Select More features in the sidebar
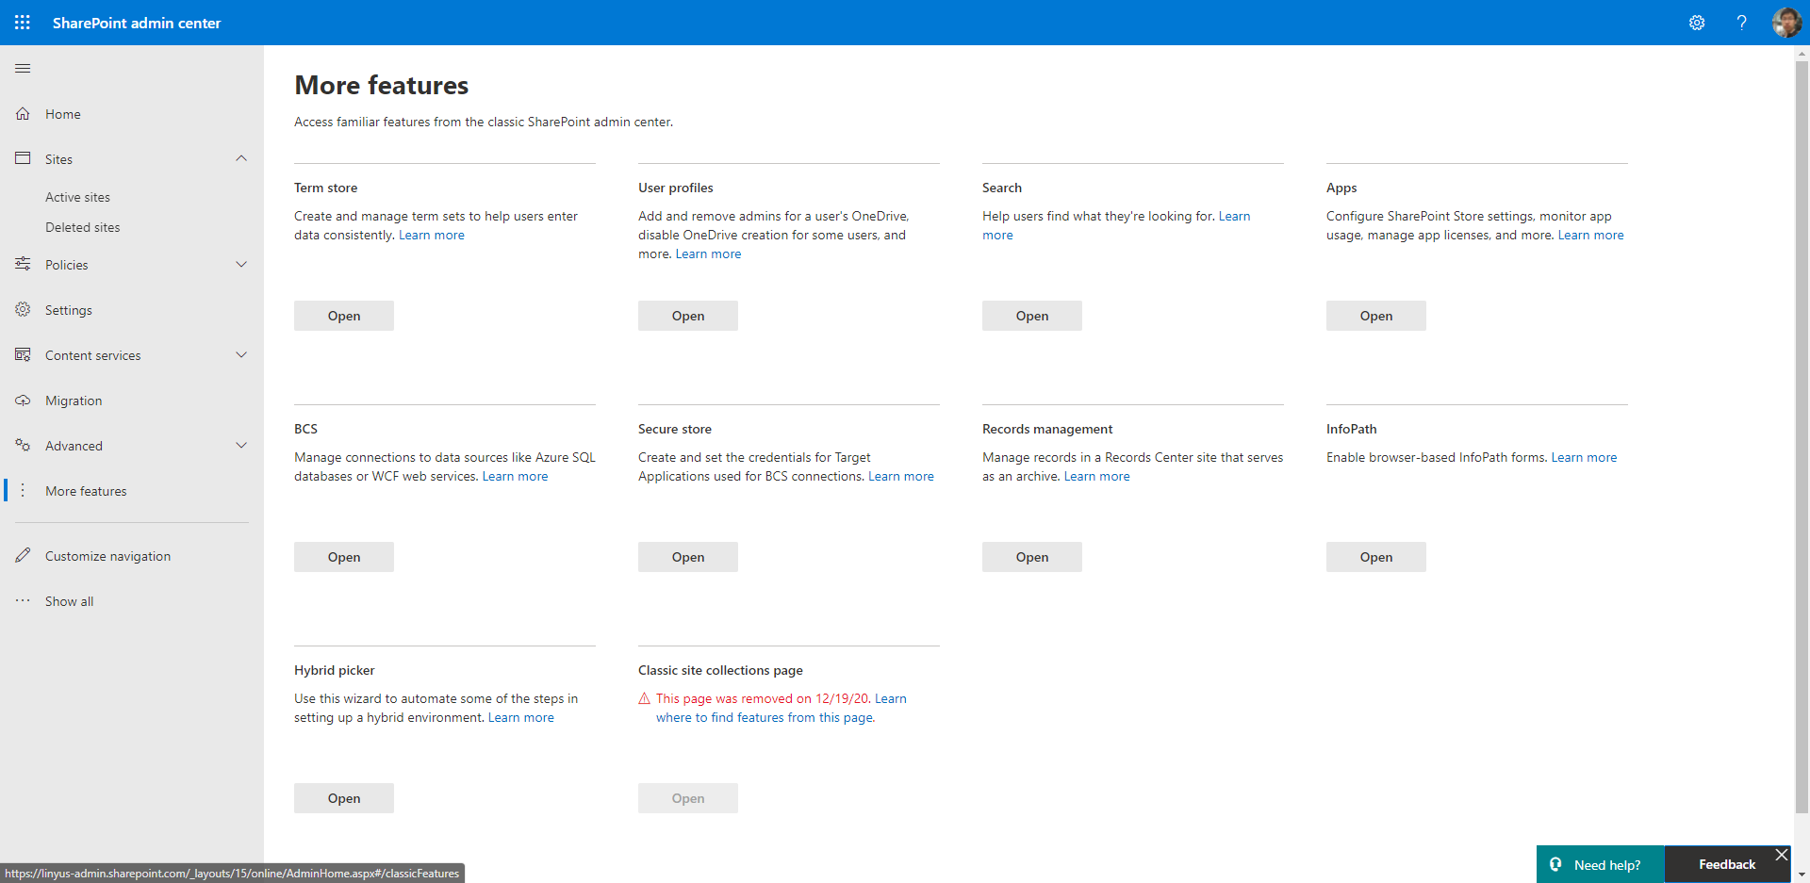This screenshot has width=1810, height=883. 86,490
